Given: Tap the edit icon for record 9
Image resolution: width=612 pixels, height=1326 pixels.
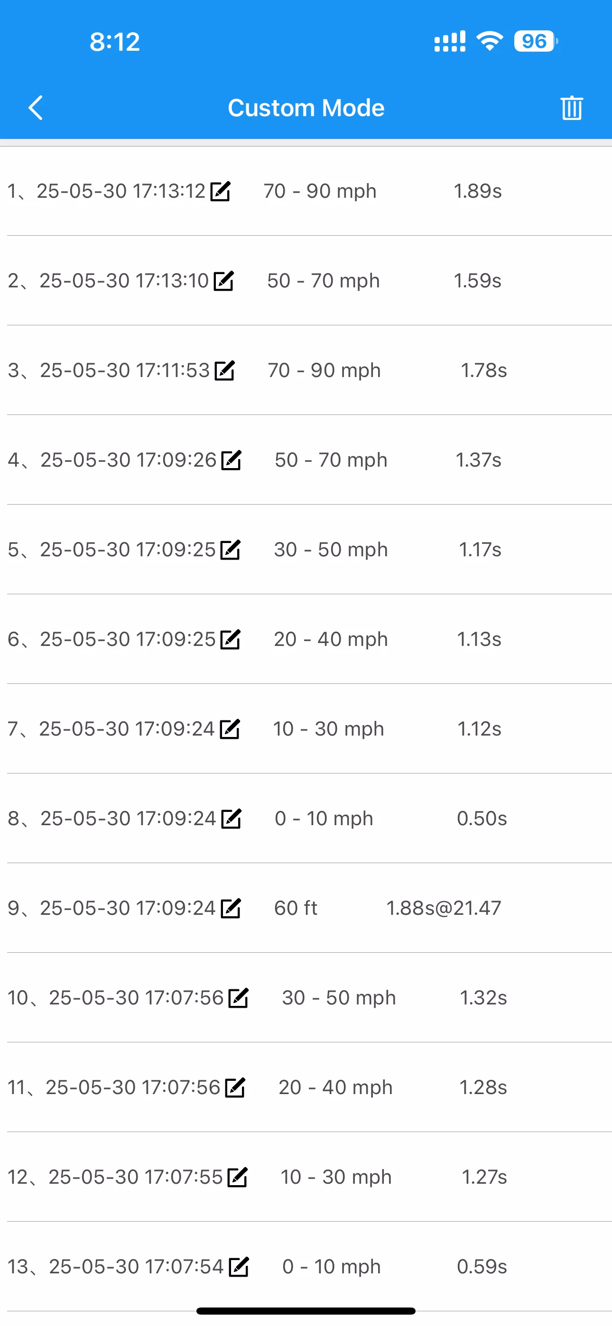Looking at the screenshot, I should click(x=231, y=908).
